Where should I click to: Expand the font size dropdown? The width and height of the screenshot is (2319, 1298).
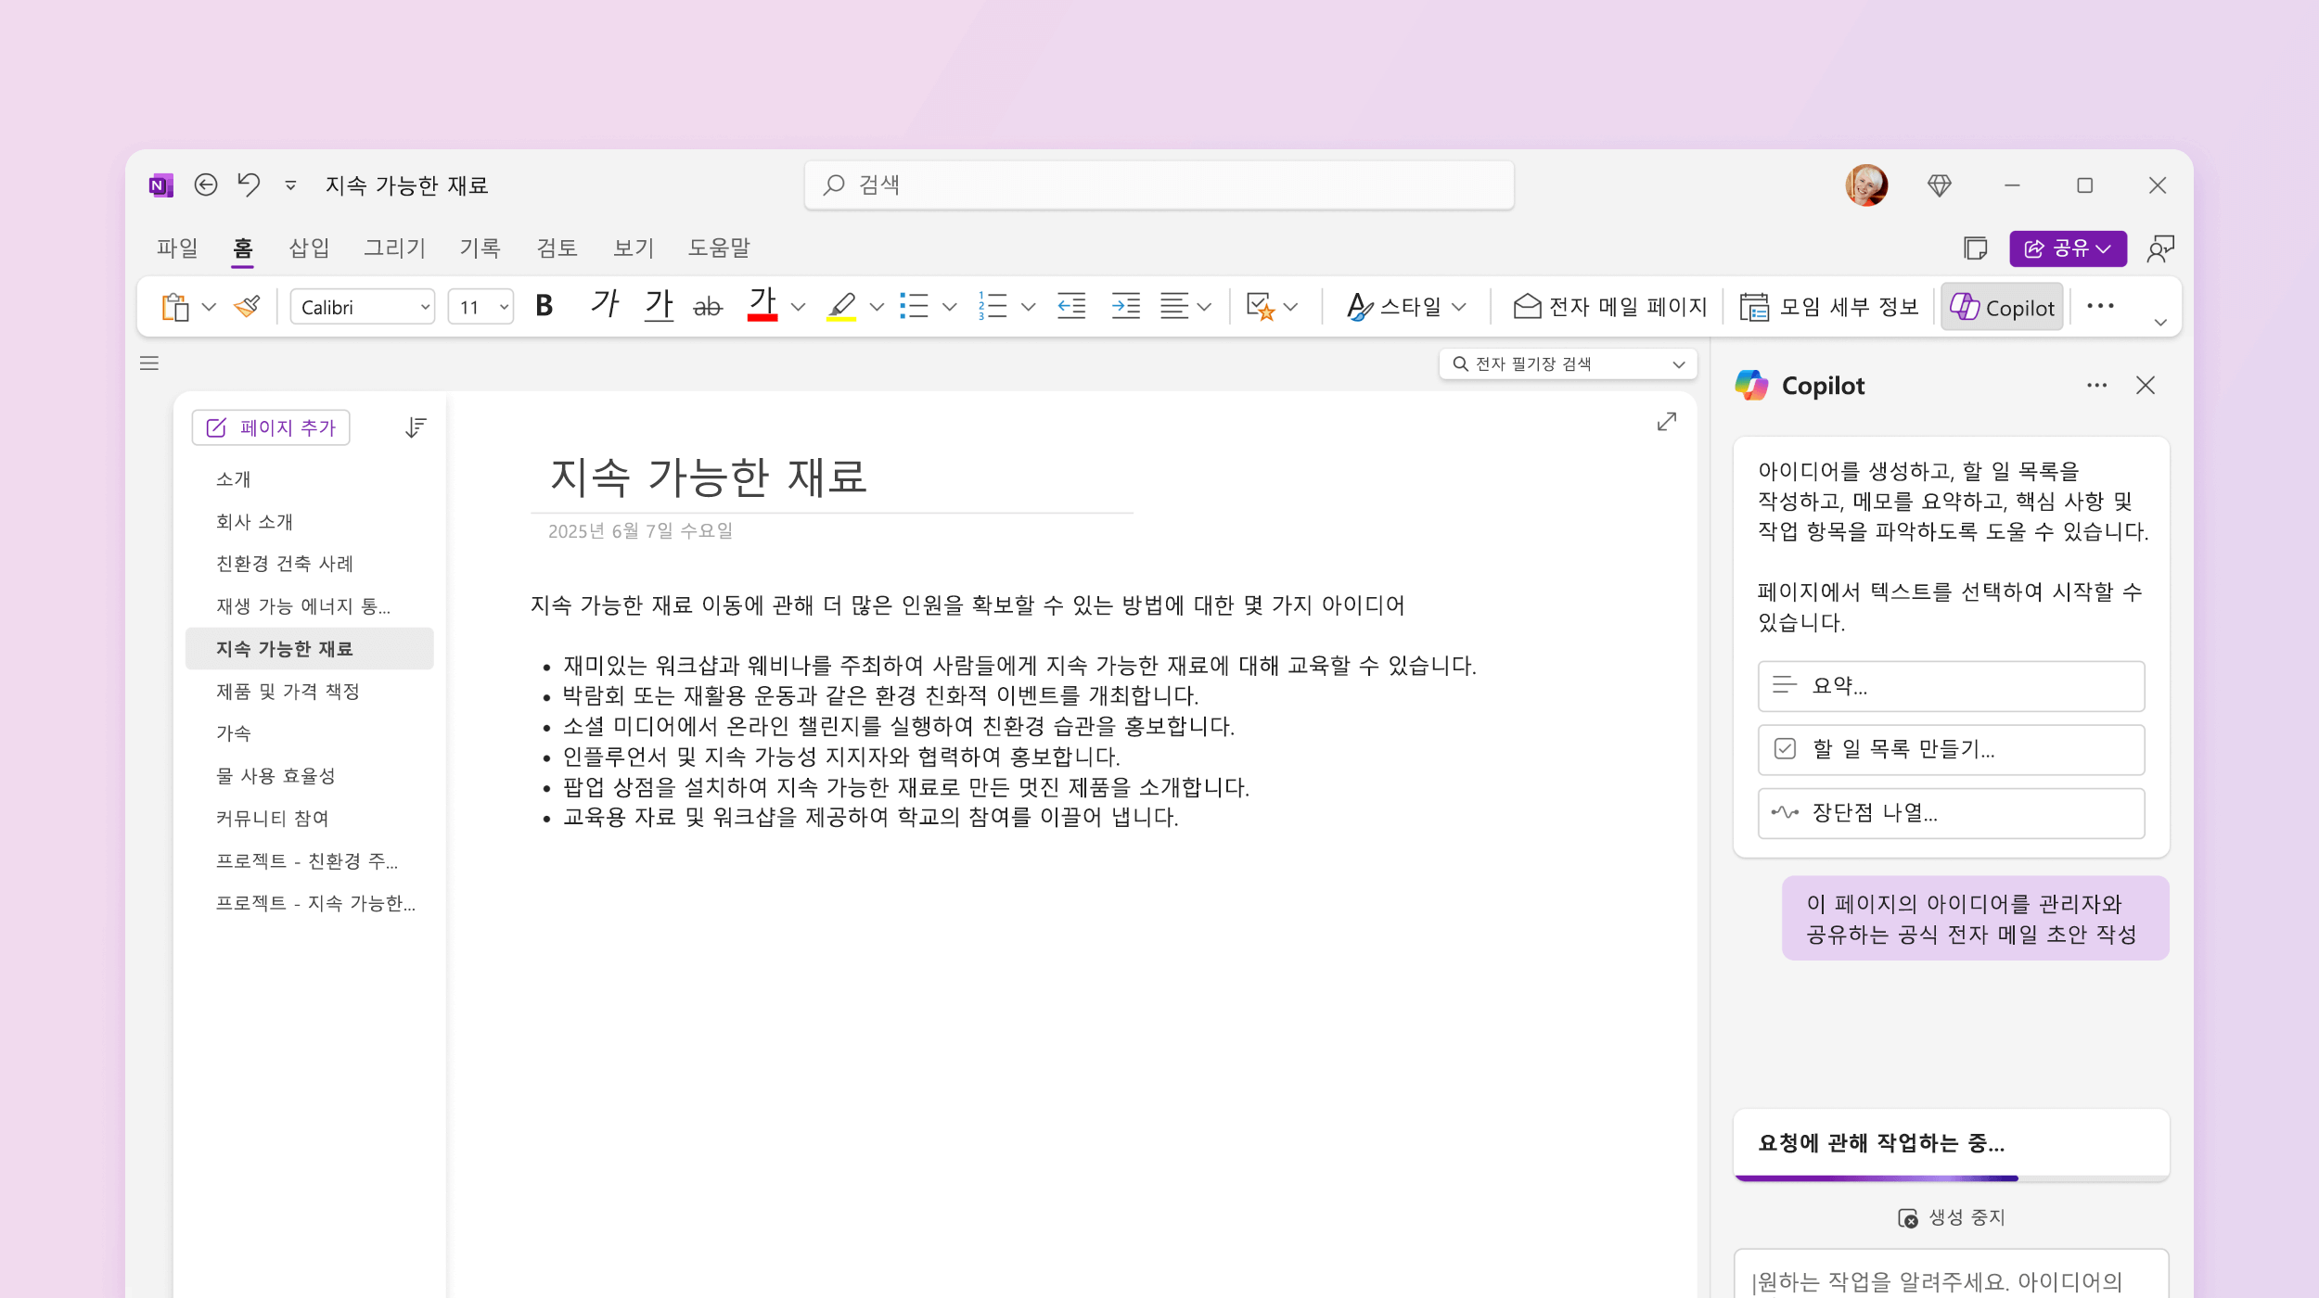(x=502, y=308)
